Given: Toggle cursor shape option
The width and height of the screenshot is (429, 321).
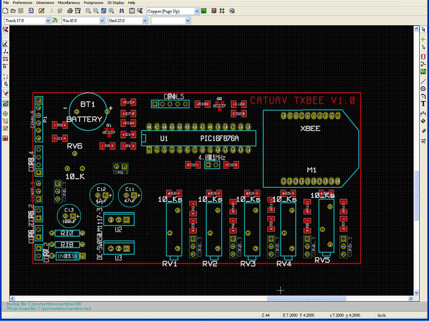Looking at the screenshot, I should tap(5, 66).
